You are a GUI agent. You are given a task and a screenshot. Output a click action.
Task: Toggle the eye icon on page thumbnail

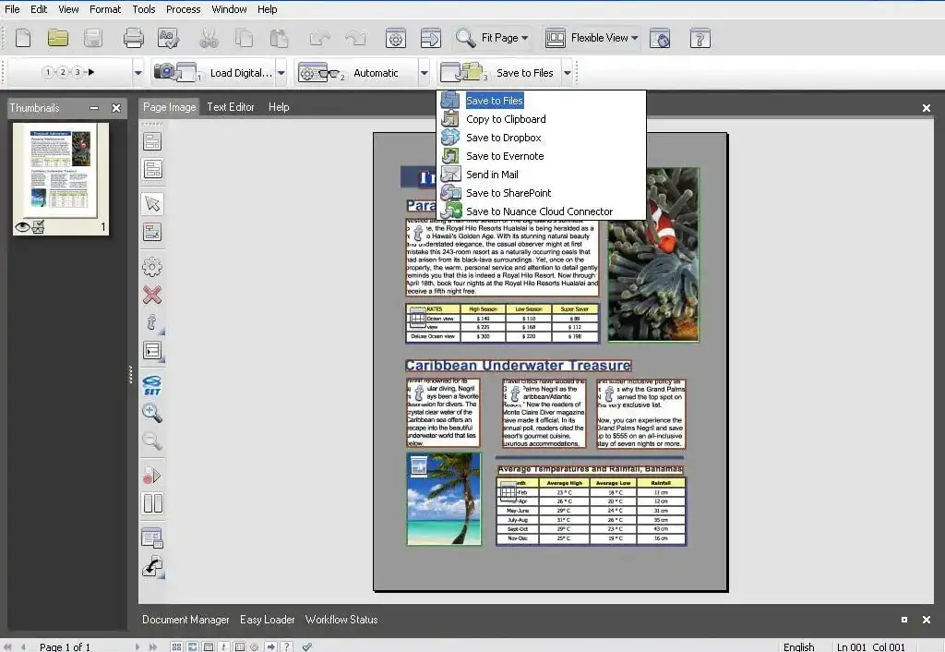22,227
